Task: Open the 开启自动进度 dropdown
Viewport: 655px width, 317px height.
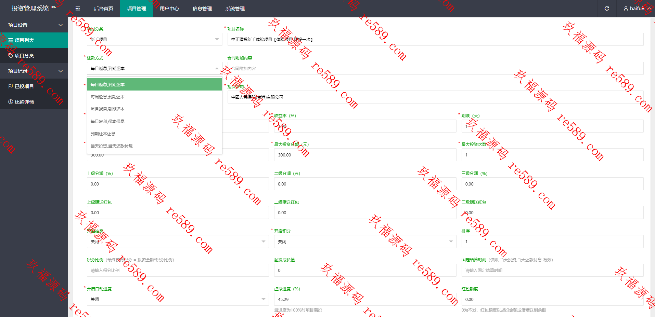Action: click(x=178, y=299)
